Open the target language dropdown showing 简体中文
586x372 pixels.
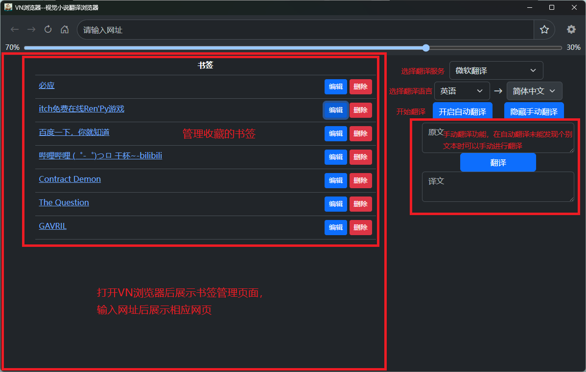[534, 91]
